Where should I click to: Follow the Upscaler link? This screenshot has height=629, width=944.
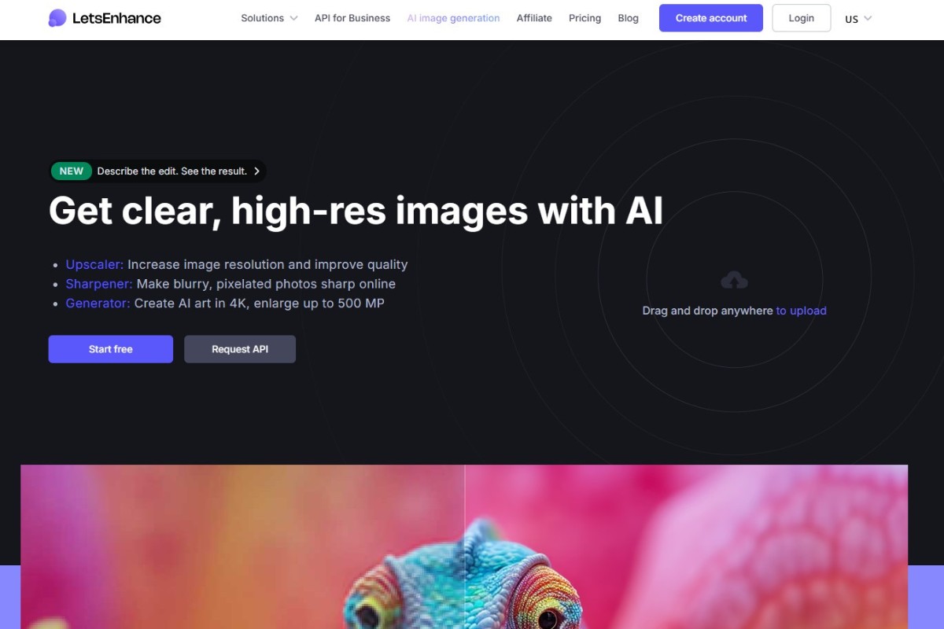click(x=94, y=265)
